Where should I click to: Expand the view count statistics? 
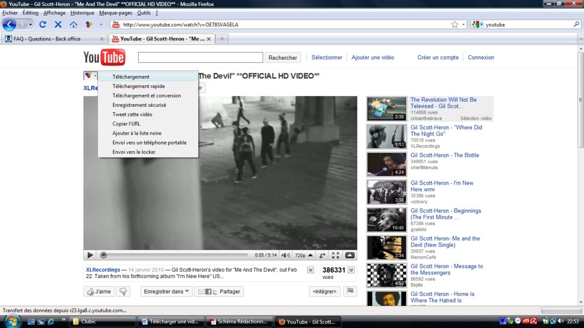pos(351,270)
